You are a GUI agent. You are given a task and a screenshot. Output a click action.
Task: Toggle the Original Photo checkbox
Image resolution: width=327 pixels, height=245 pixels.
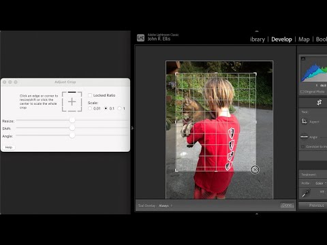click(302, 92)
